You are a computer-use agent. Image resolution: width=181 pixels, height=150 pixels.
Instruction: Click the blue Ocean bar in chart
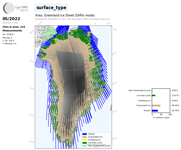155,110
